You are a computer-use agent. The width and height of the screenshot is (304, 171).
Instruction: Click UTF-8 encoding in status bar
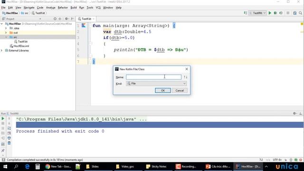pos(277,160)
